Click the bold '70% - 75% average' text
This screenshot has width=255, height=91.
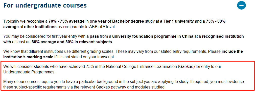(x=66, y=21)
